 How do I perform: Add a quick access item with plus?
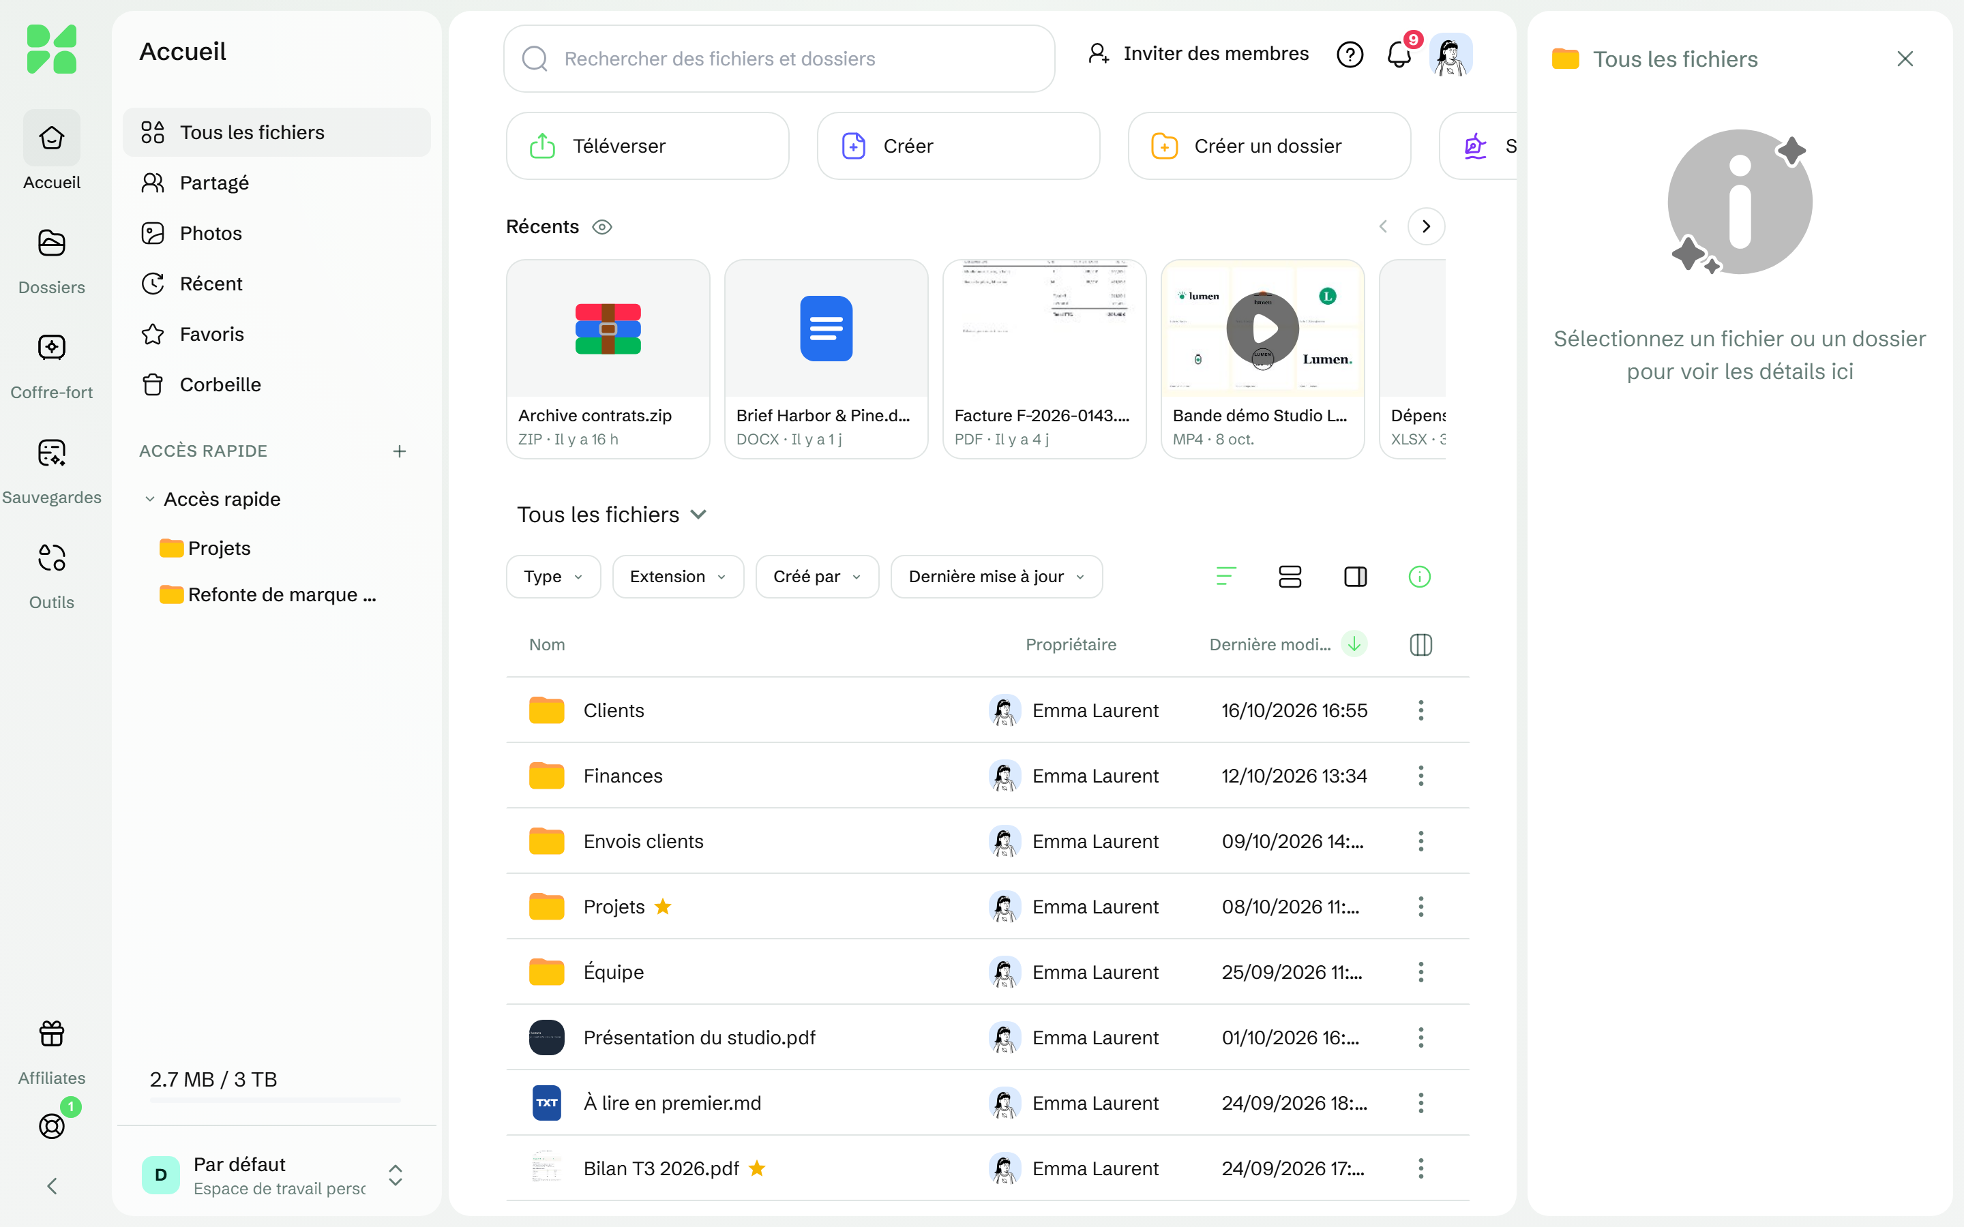click(x=400, y=451)
